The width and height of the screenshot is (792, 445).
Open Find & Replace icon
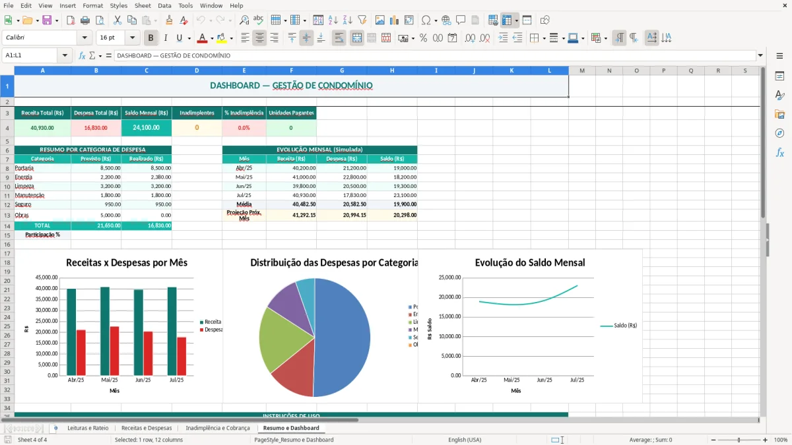click(x=244, y=20)
